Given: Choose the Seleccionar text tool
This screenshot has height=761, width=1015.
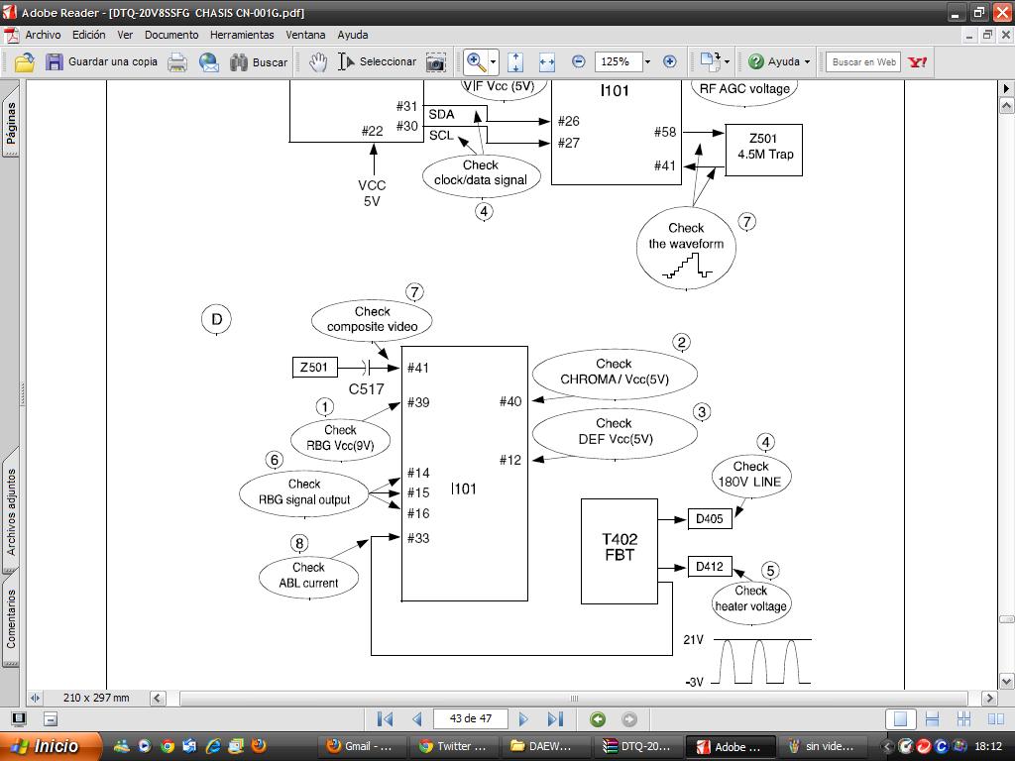Looking at the screenshot, I should [x=378, y=62].
